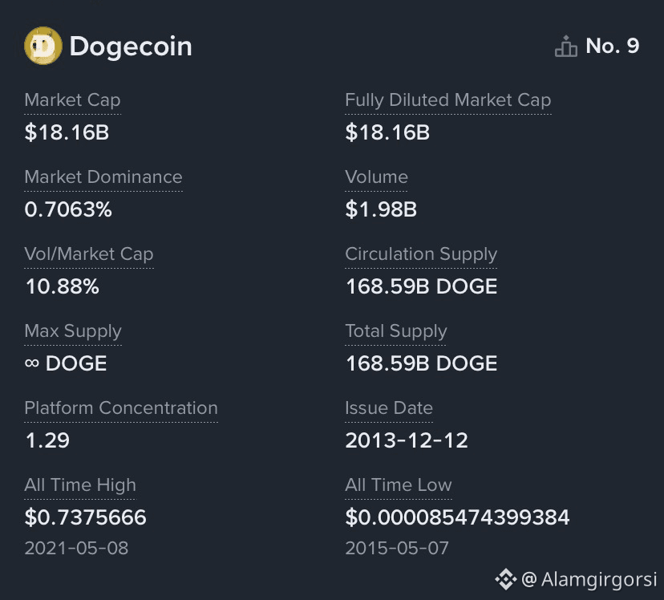Click the Dogecoin coin logo
The image size is (664, 600).
coord(44,46)
